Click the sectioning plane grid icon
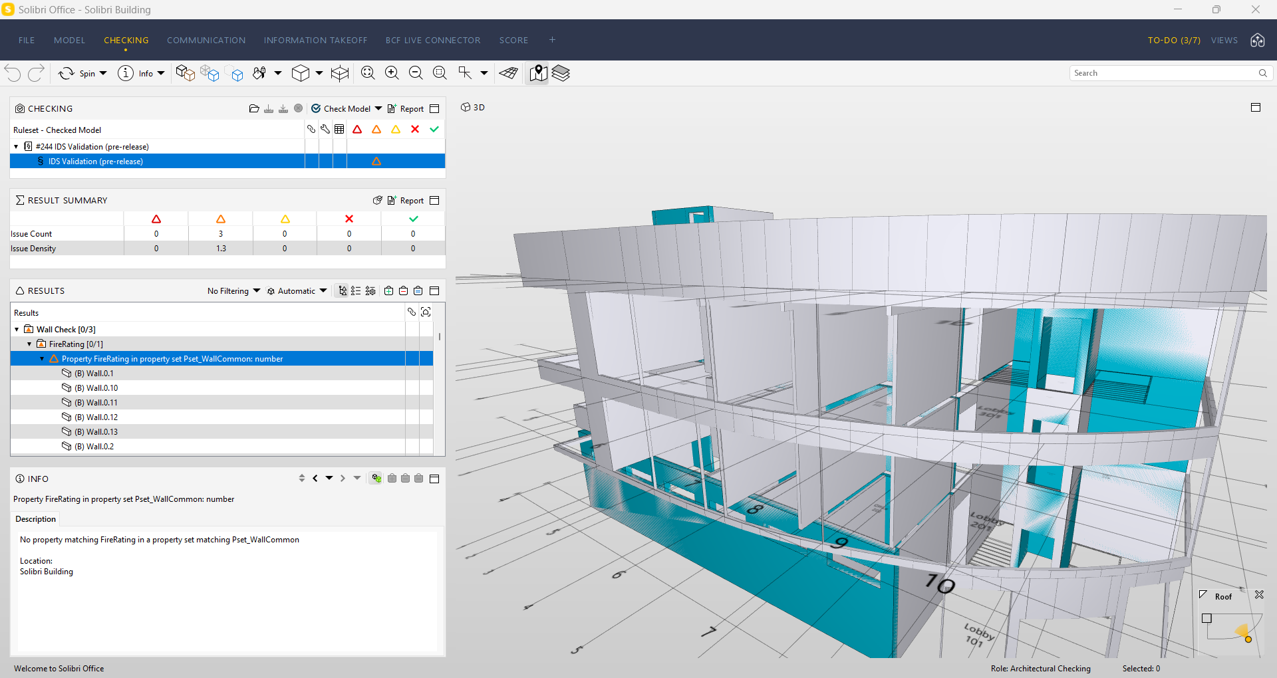 point(509,73)
